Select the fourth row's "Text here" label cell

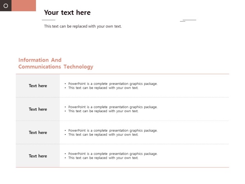[38, 156]
